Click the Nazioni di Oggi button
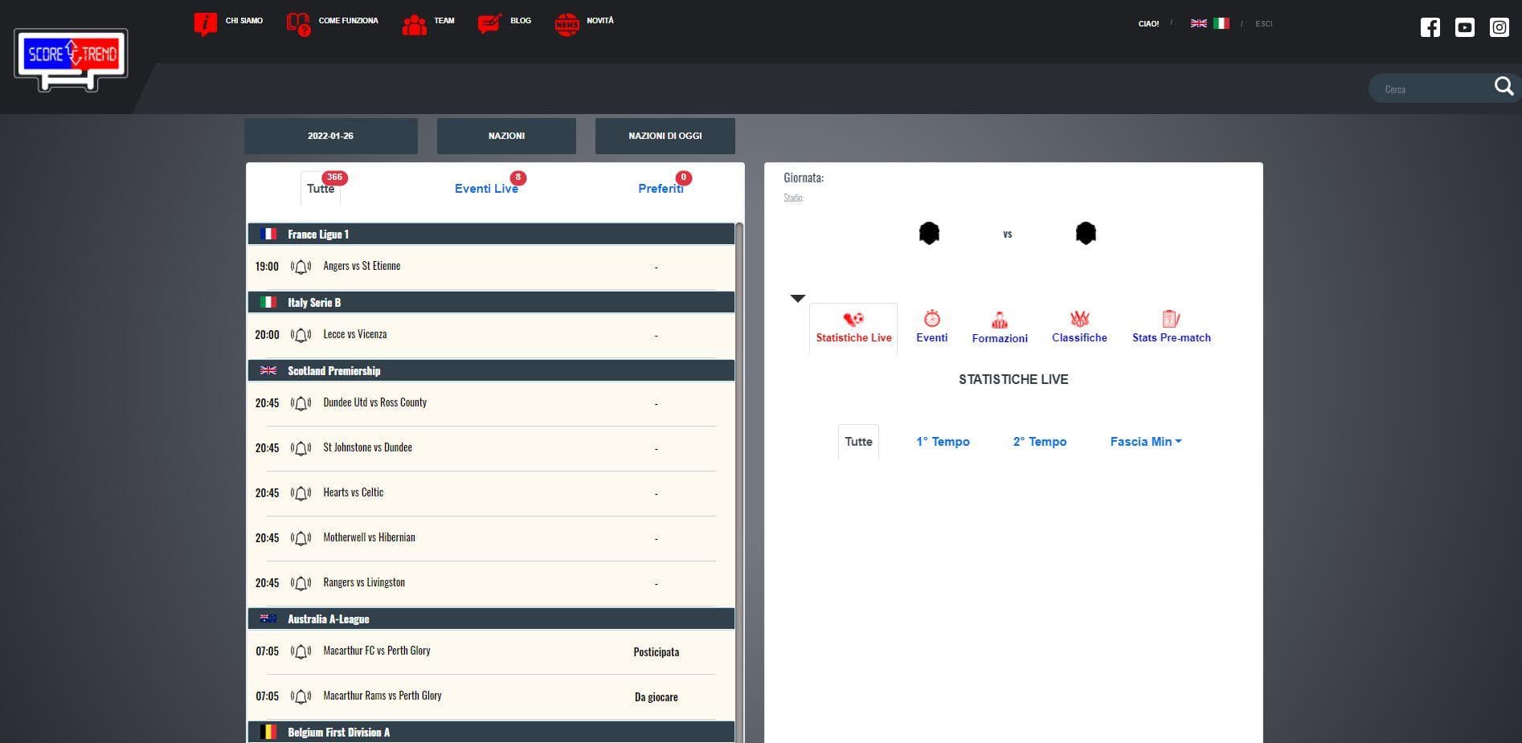This screenshot has width=1522, height=743. (665, 136)
